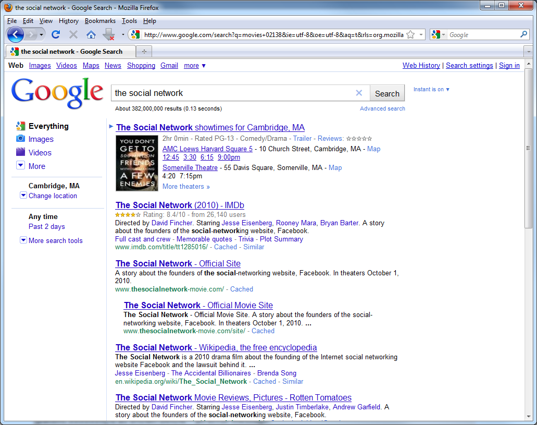537x425 pixels.
Task: Click Cached link for the IMDb result
Action: (x=226, y=247)
